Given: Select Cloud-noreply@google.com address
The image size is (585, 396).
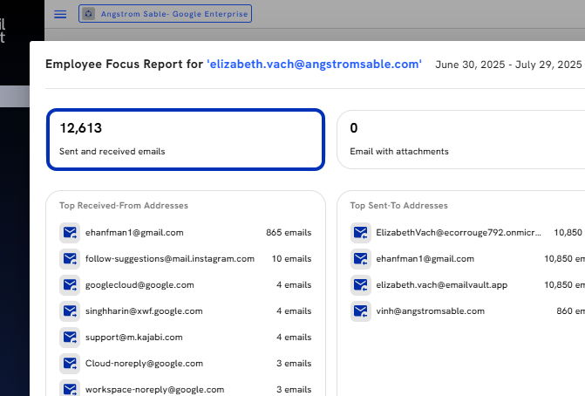Looking at the screenshot, I should click(144, 364).
